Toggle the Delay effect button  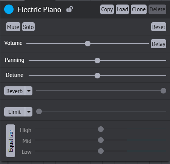pos(158,44)
